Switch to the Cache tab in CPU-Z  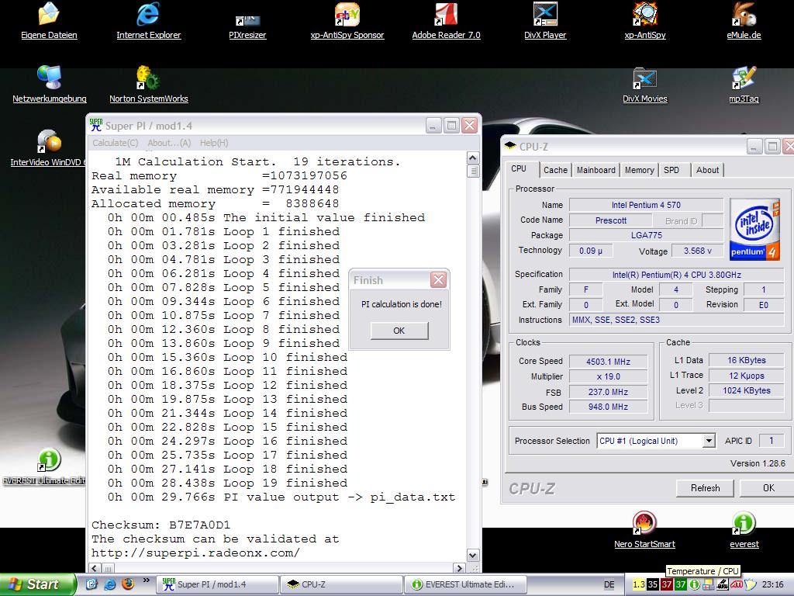pos(555,170)
